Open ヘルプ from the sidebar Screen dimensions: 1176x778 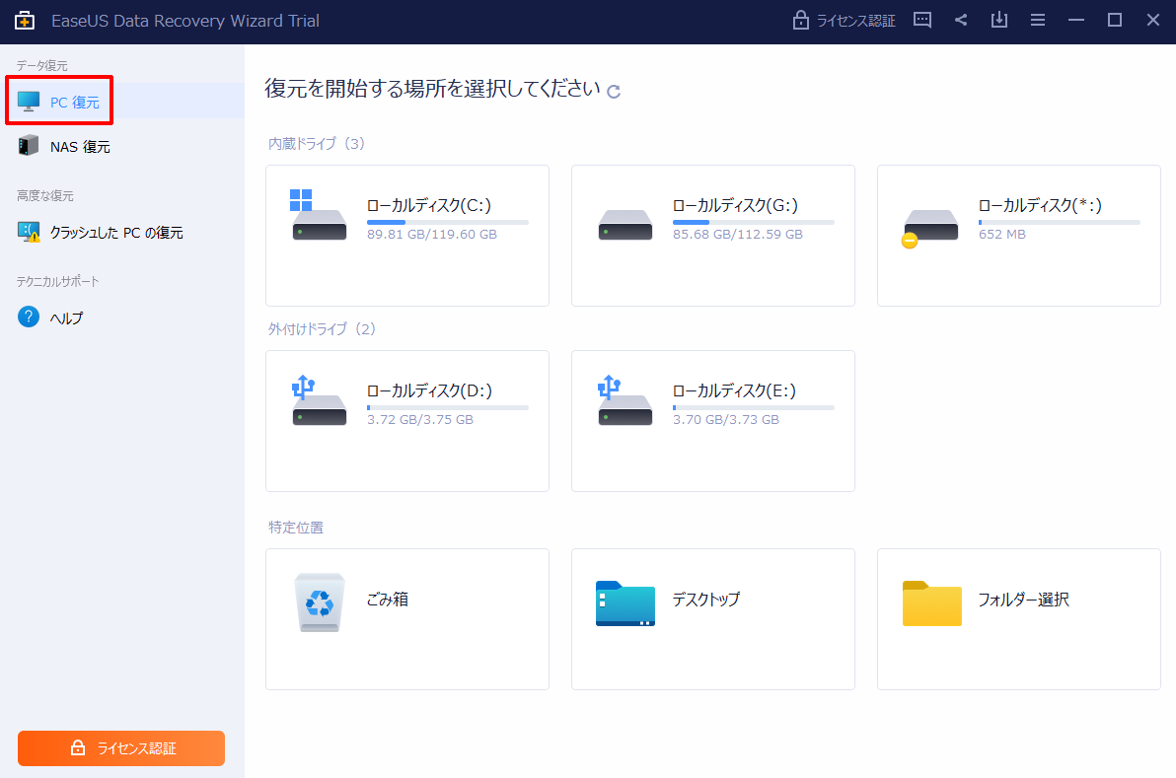coord(66,318)
